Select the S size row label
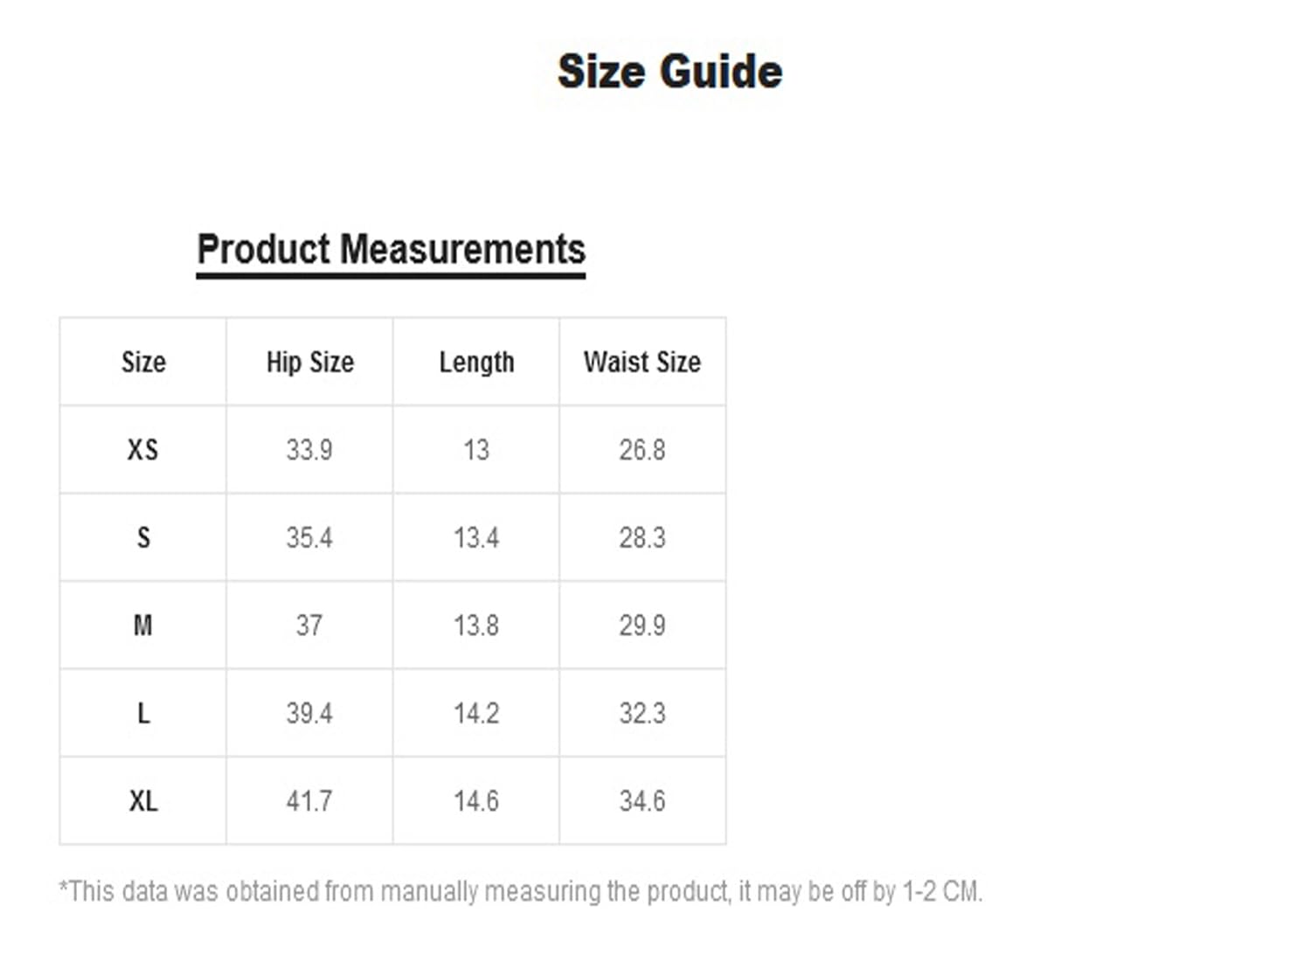1311x961 pixels. pyautogui.click(x=143, y=537)
